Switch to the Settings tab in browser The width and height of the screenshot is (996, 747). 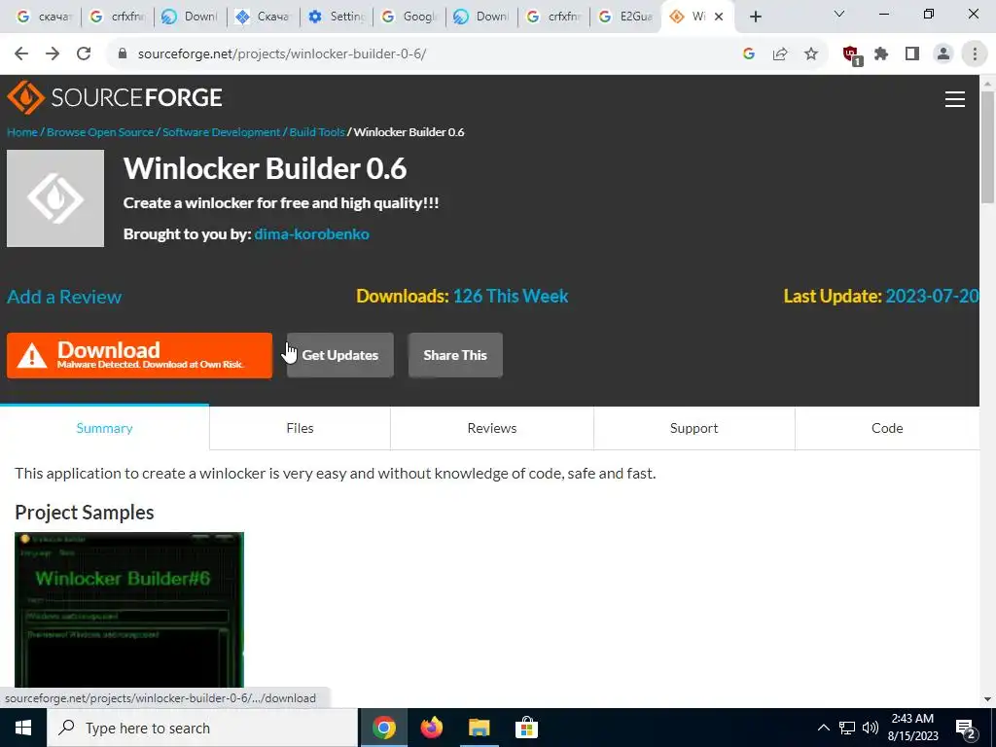337,17
